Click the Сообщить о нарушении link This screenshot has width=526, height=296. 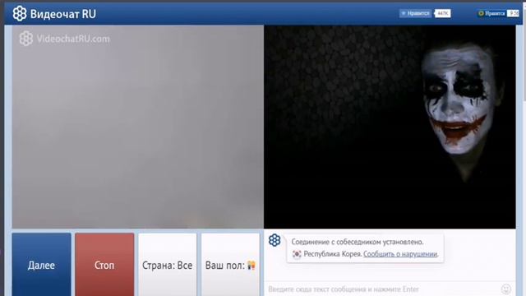[x=400, y=254]
